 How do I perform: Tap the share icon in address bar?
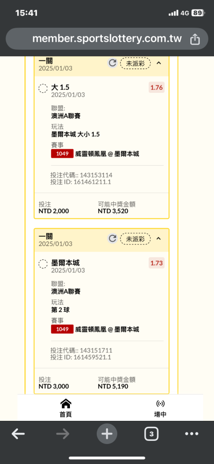[x=195, y=39]
